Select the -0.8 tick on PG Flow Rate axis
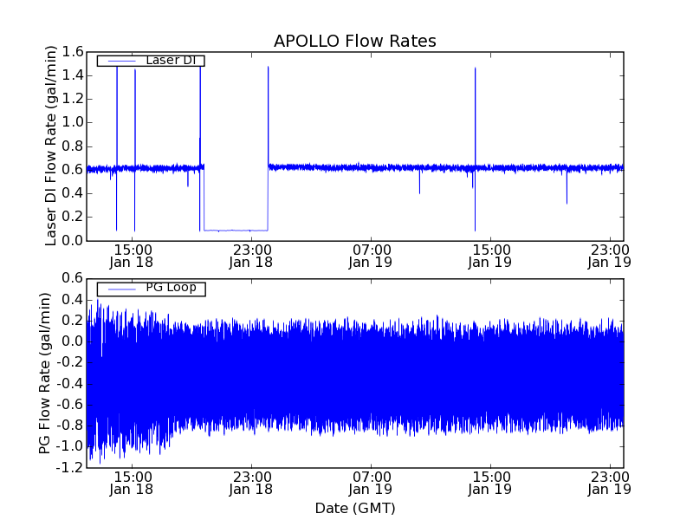The width and height of the screenshot is (693, 520). pos(69,426)
